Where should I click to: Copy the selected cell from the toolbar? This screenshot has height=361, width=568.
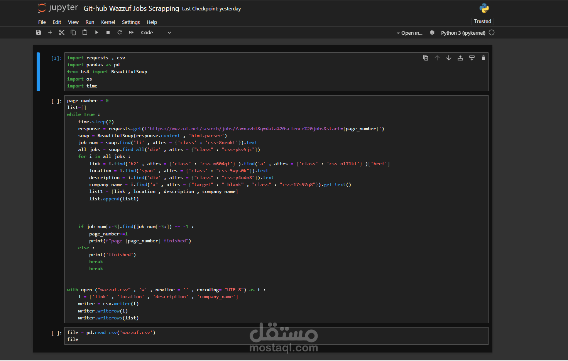73,33
